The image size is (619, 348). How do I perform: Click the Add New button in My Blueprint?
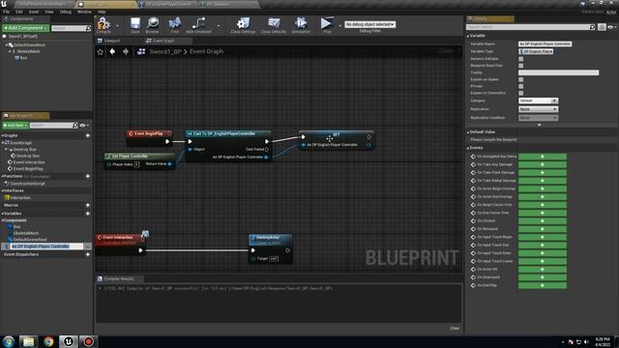coord(15,126)
